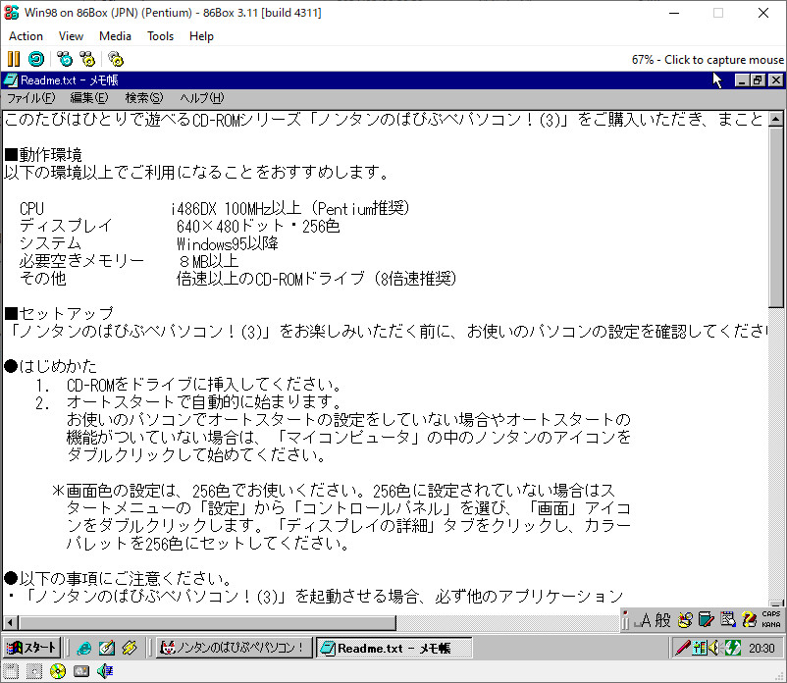Click the 'CD-ROMをドライブに挿入してください。' line

pos(204,385)
